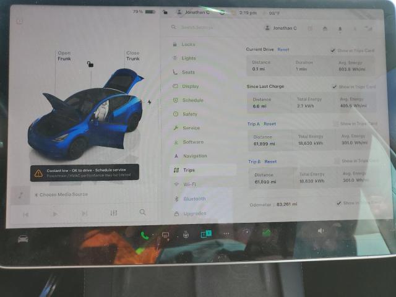Click the media search magnifier icon
The height and width of the screenshot is (297, 396).
(x=142, y=212)
